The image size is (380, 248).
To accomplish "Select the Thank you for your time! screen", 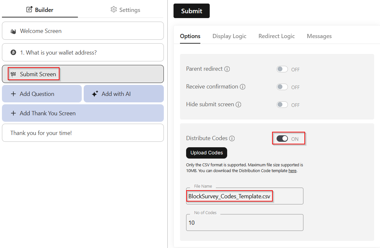I will pyautogui.click(x=83, y=133).
